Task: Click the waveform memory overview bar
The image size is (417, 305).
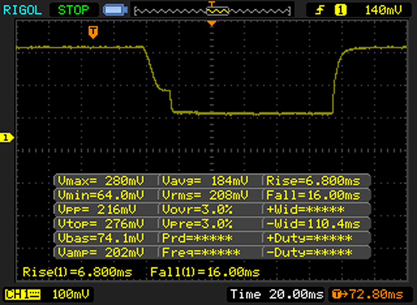Action: [212, 10]
